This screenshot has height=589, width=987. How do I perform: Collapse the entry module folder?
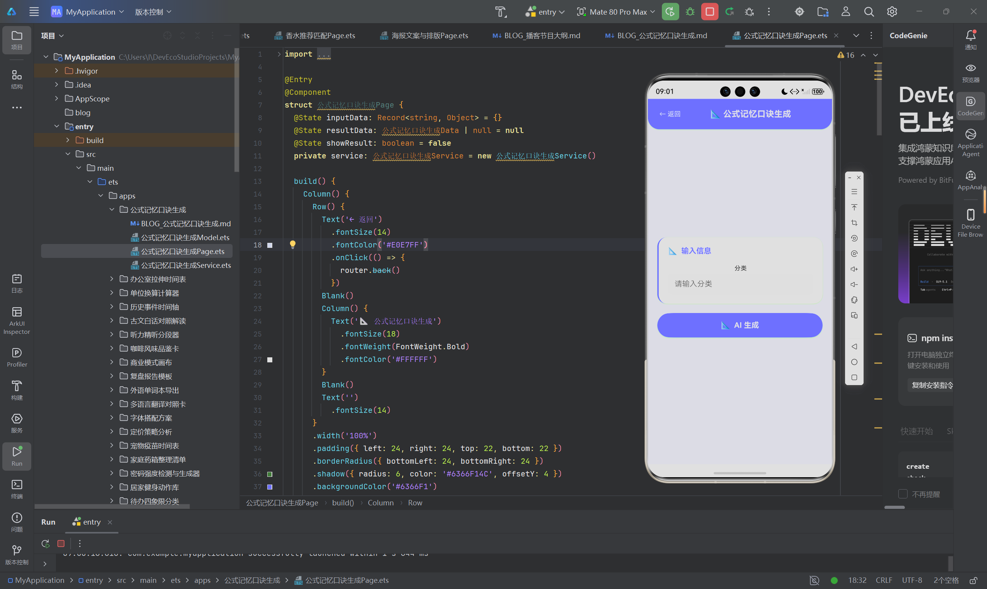pyautogui.click(x=56, y=126)
